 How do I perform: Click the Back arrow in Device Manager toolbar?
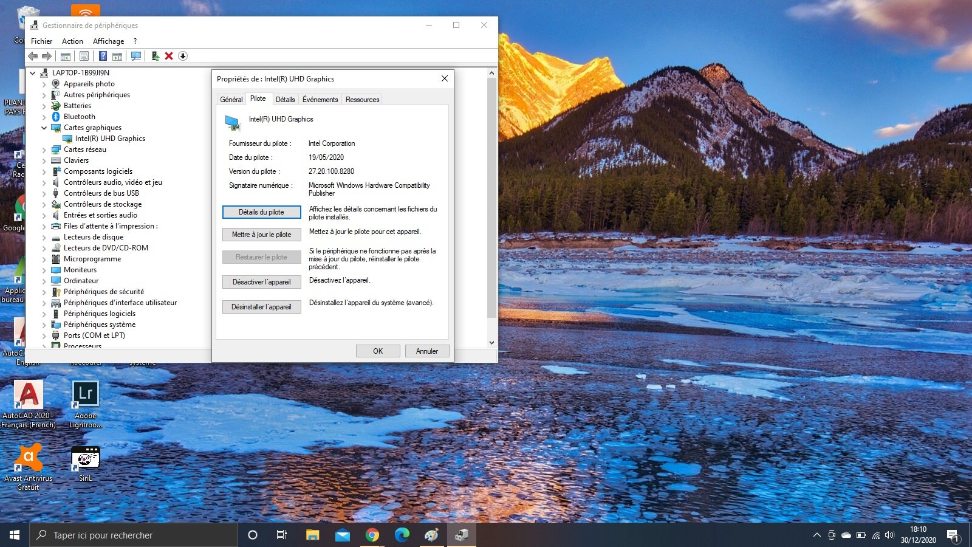33,56
